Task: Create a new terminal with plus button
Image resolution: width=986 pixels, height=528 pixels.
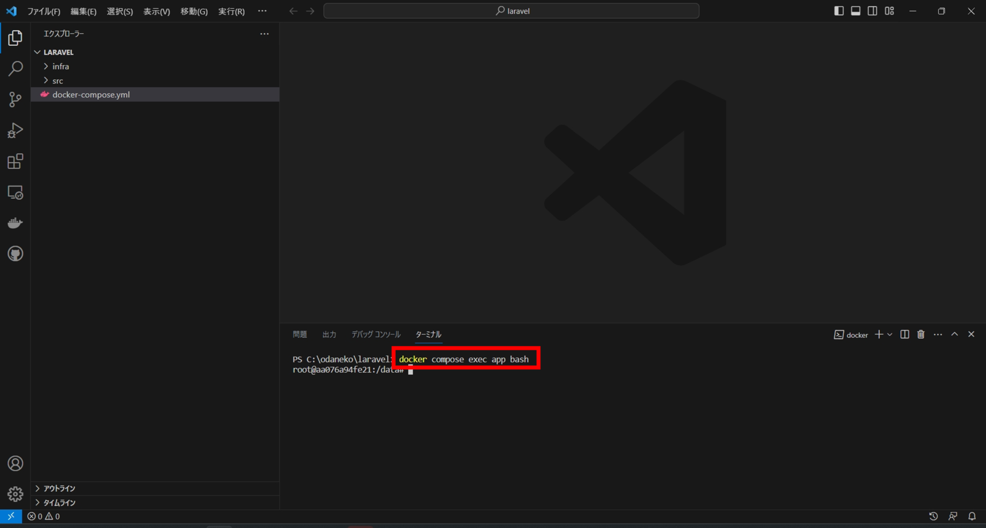Action: pyautogui.click(x=879, y=334)
